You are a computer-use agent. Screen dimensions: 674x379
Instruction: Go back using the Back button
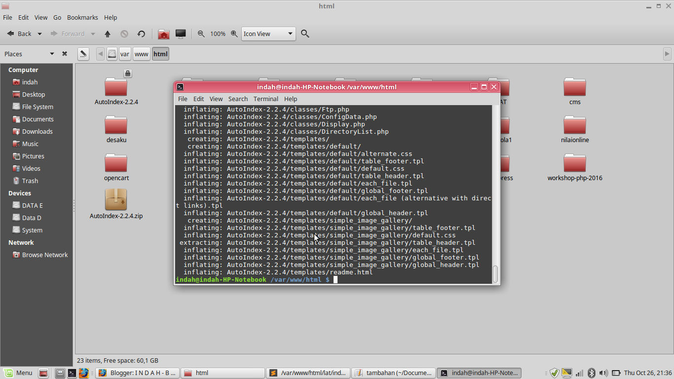click(20, 34)
